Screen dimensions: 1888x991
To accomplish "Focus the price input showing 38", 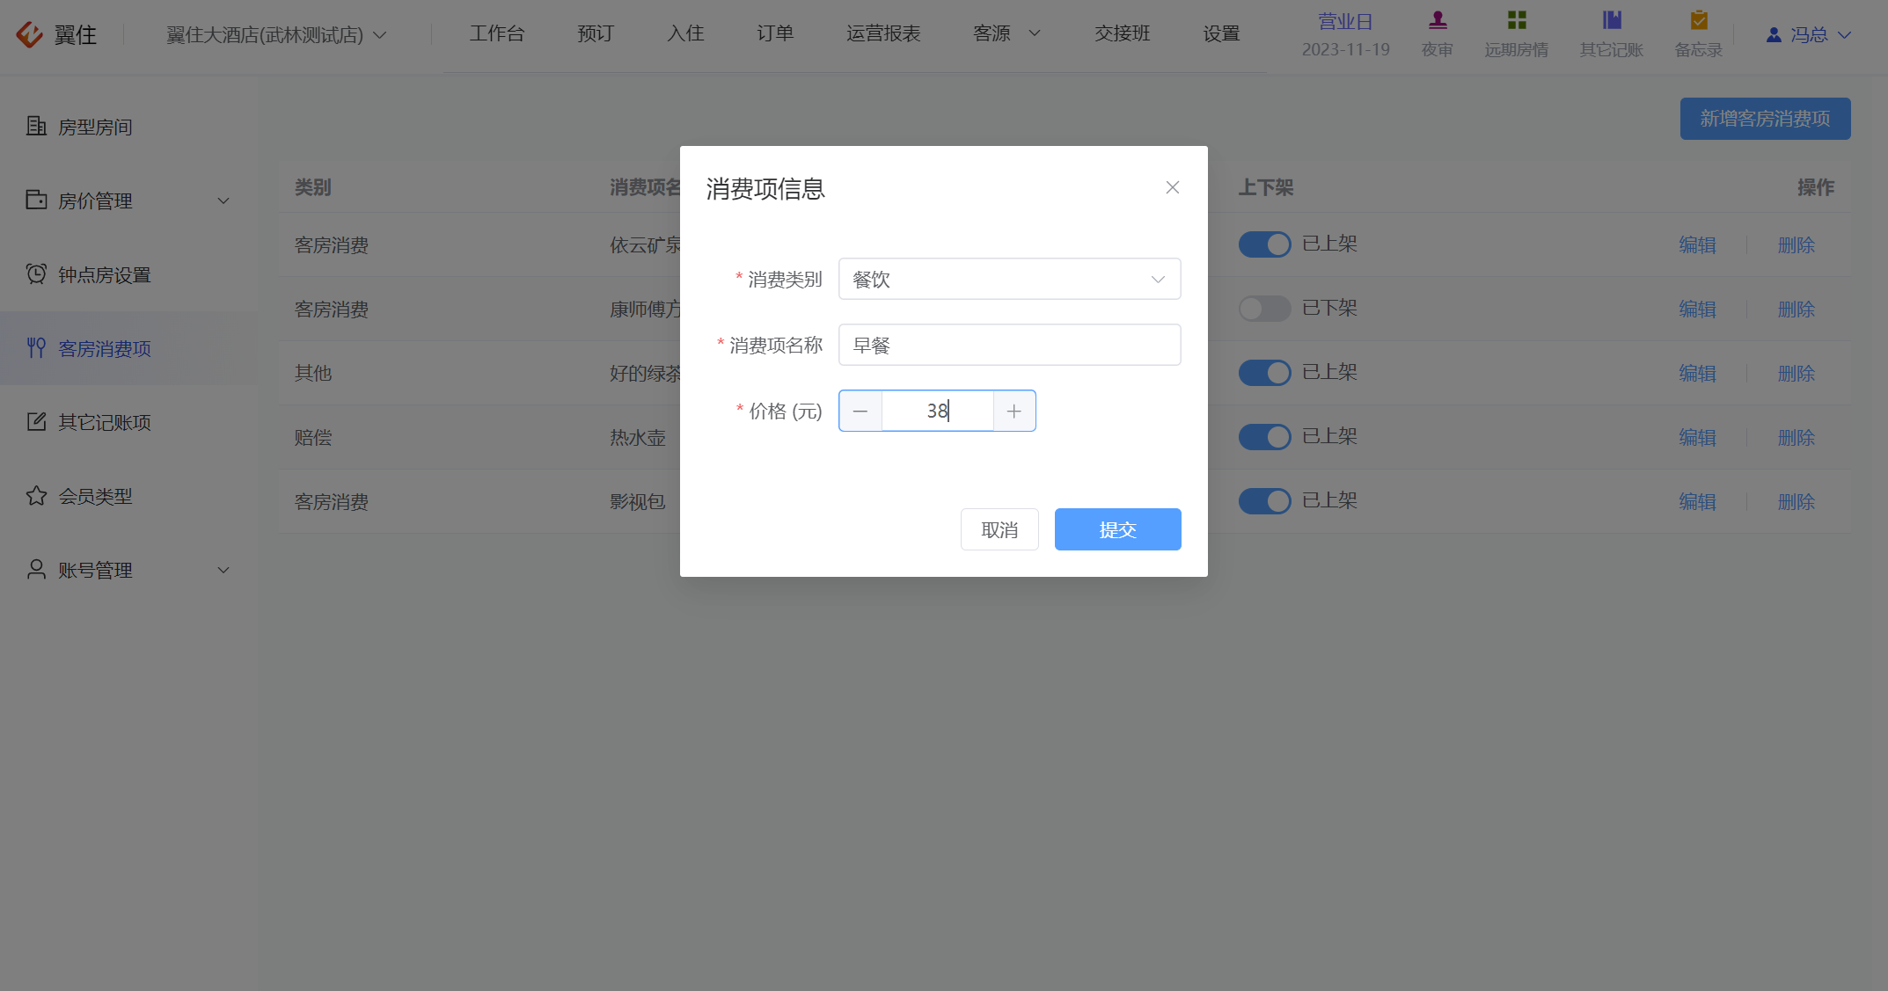I will tap(937, 411).
